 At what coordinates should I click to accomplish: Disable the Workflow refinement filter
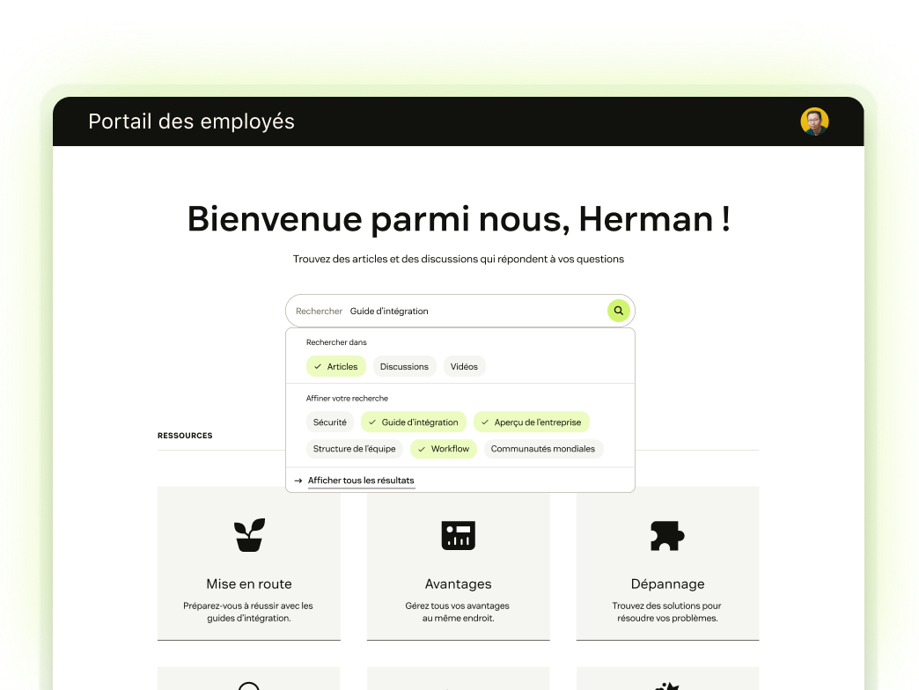[x=443, y=449]
